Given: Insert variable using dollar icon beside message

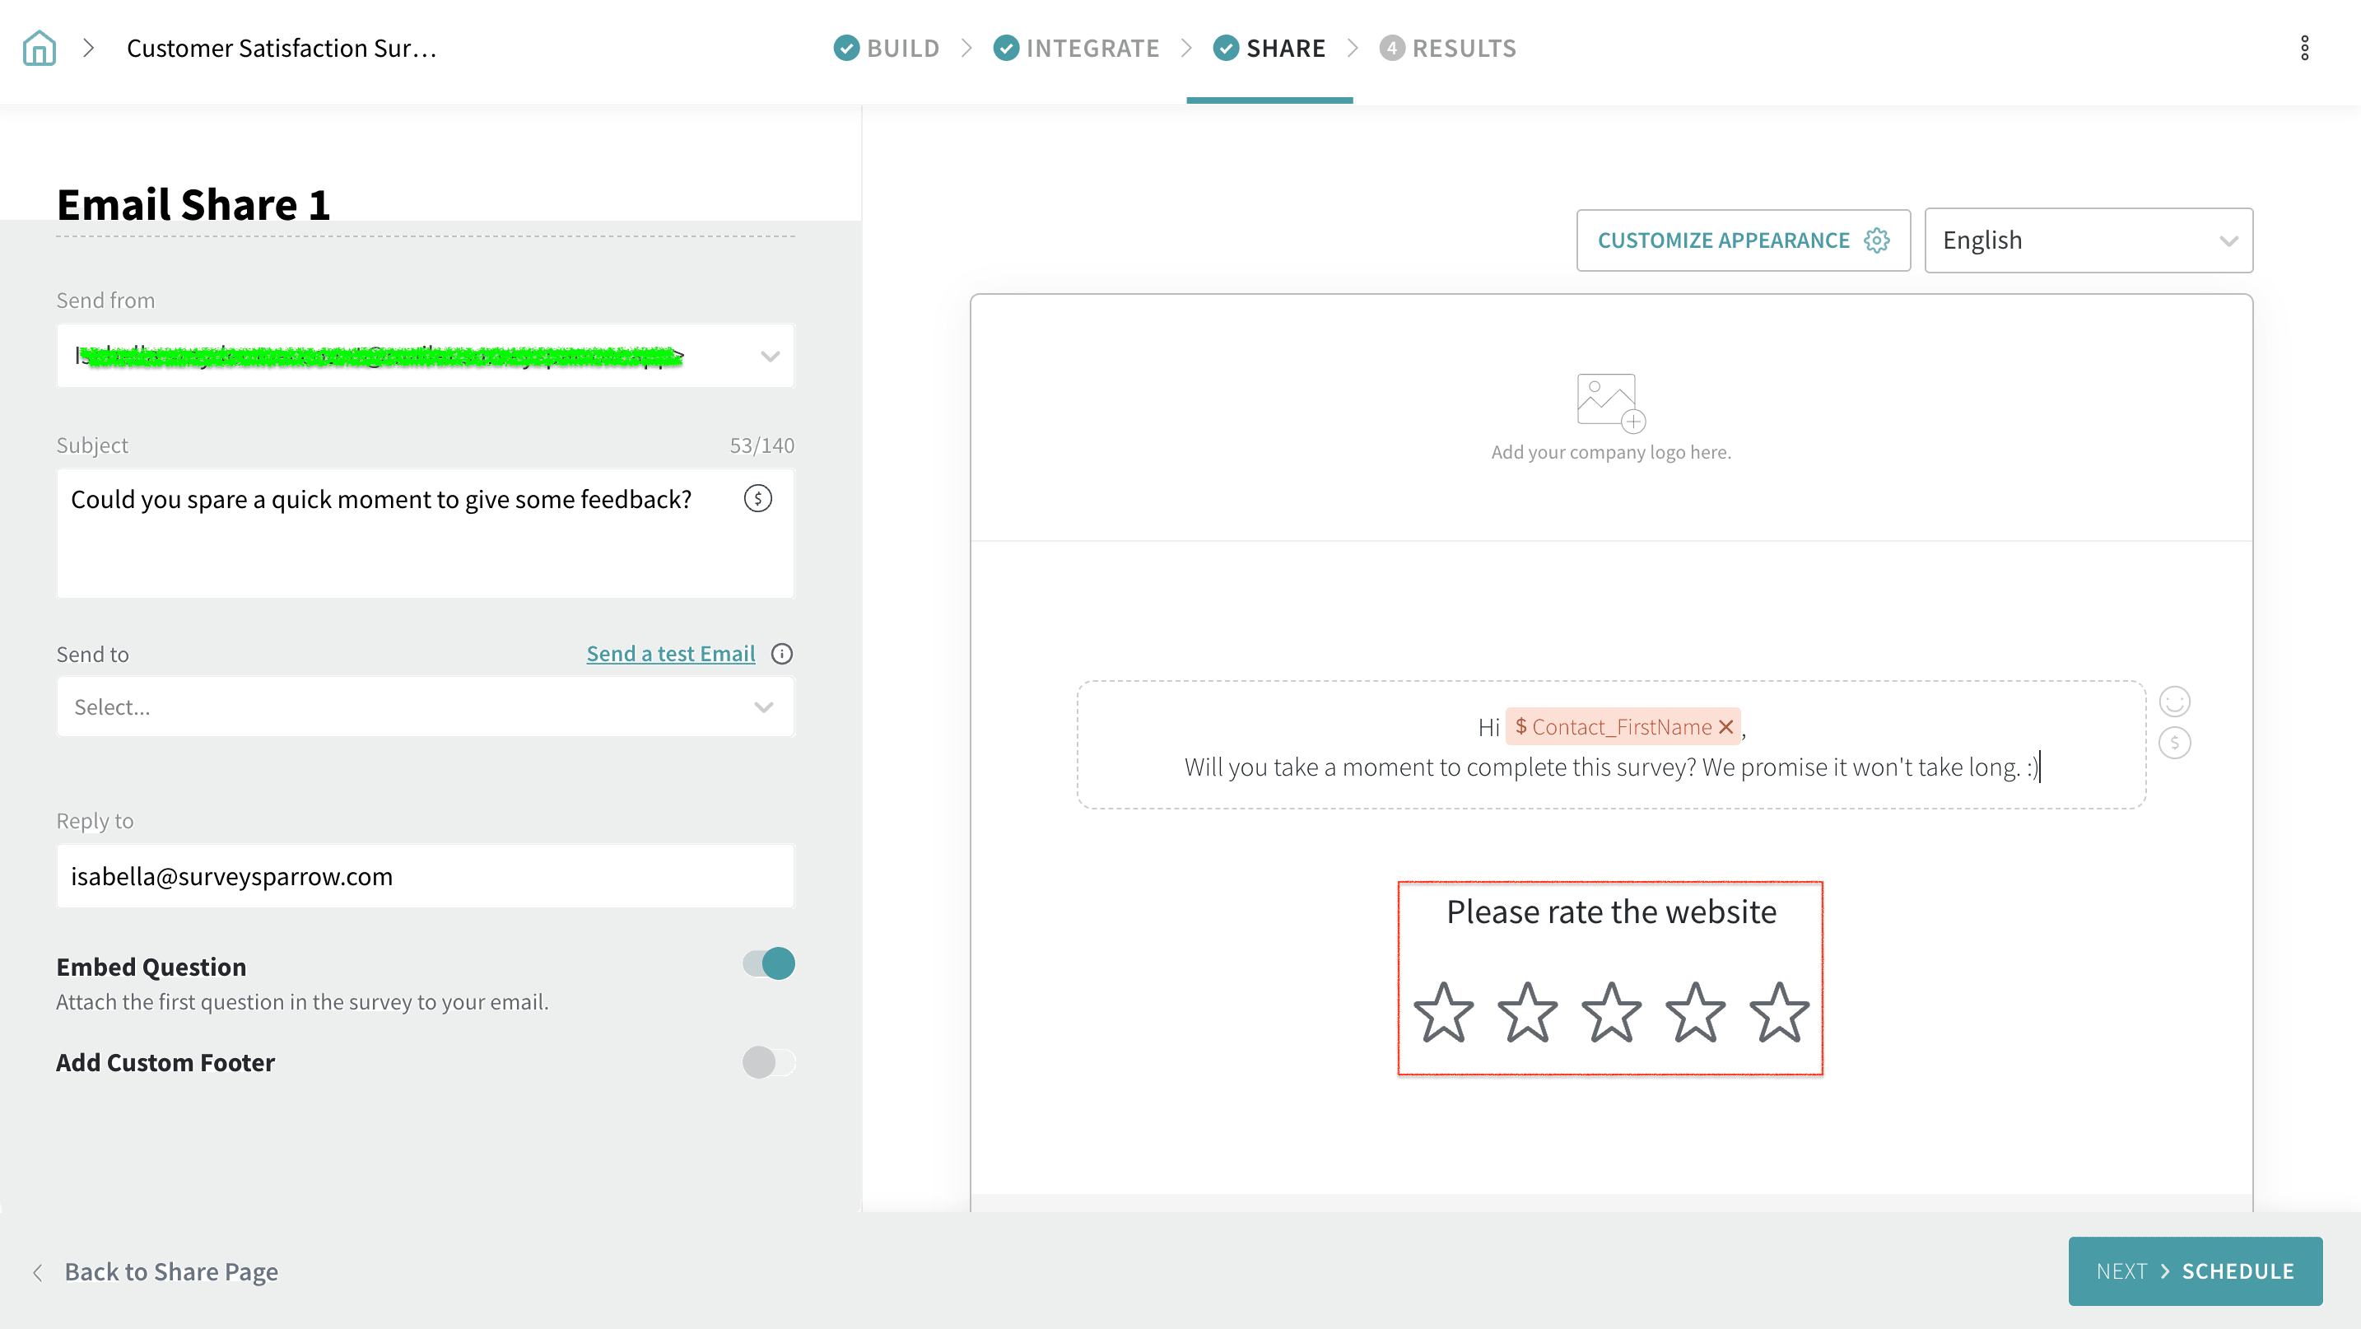Looking at the screenshot, I should click(2174, 743).
